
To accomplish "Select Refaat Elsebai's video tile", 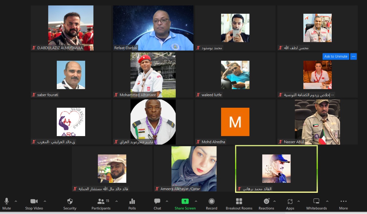I will click(153, 28).
